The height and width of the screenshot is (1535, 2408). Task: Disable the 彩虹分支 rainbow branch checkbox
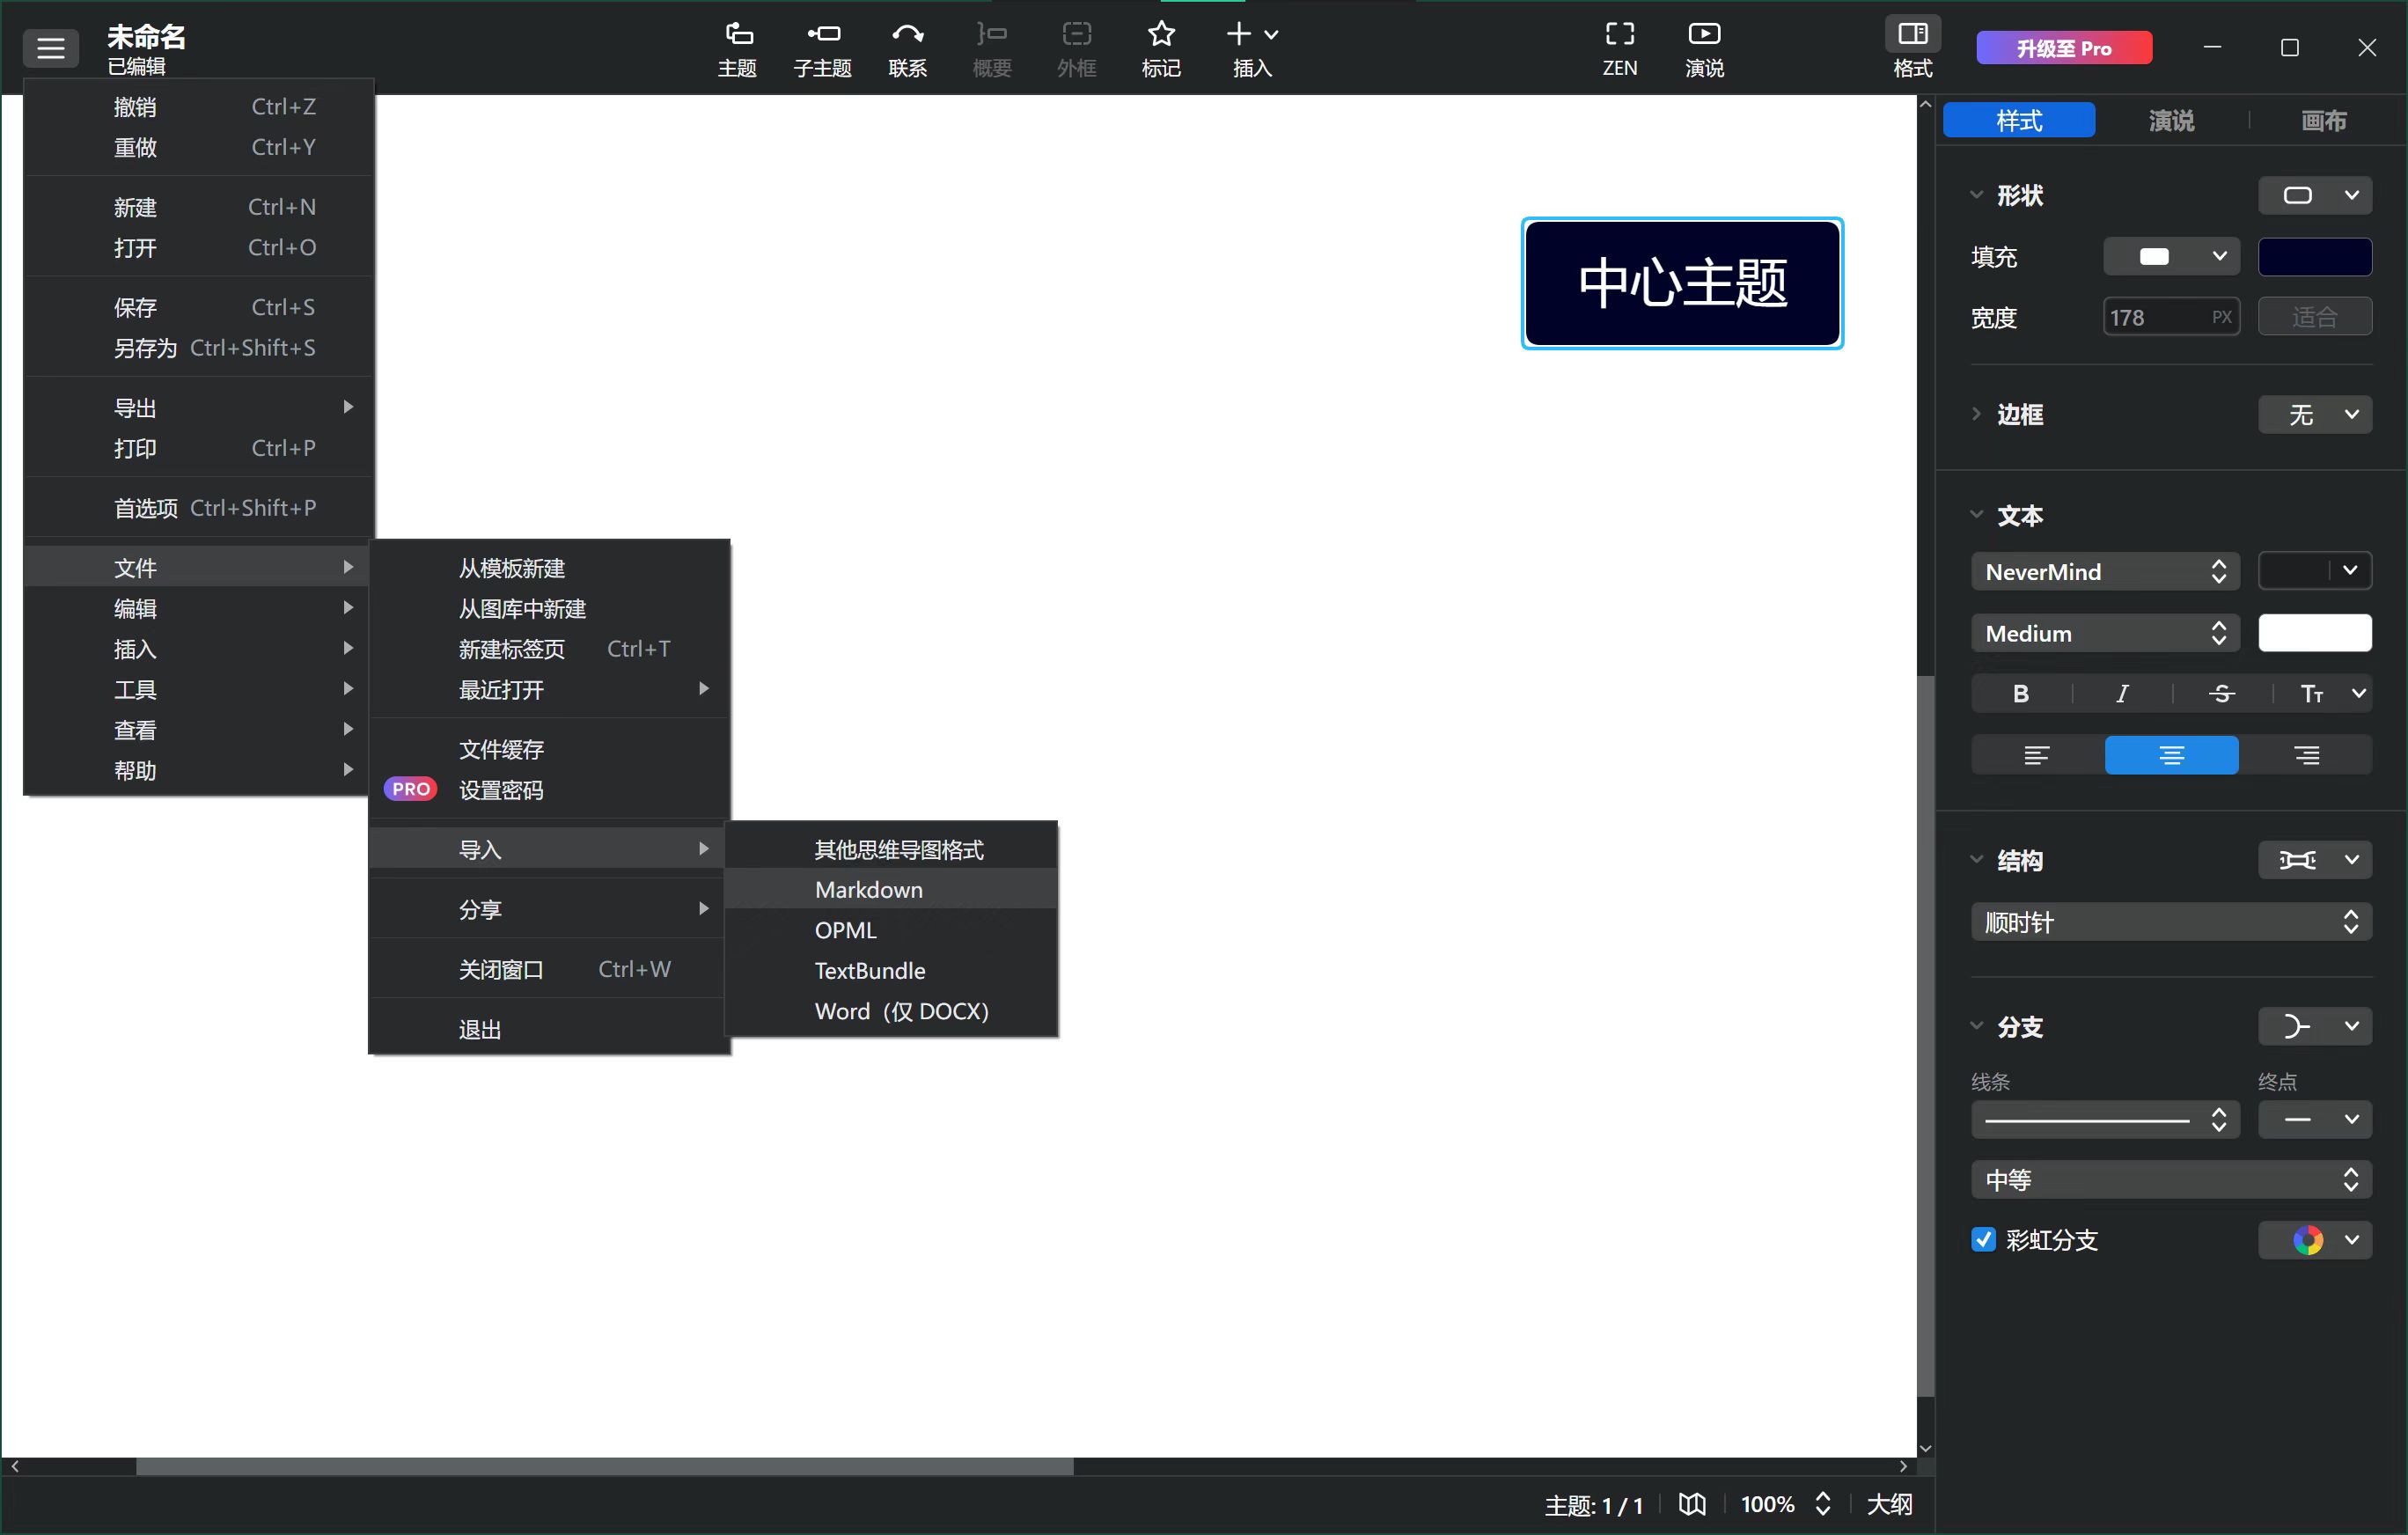[x=1984, y=1239]
